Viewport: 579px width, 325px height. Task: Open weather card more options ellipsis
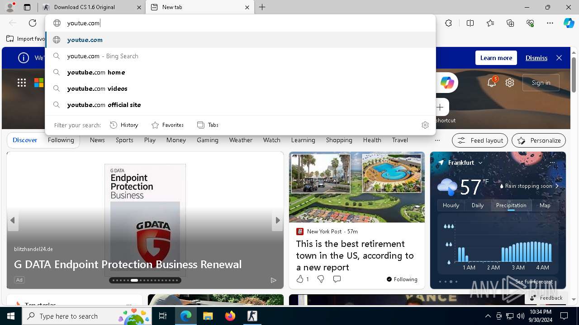(552, 162)
